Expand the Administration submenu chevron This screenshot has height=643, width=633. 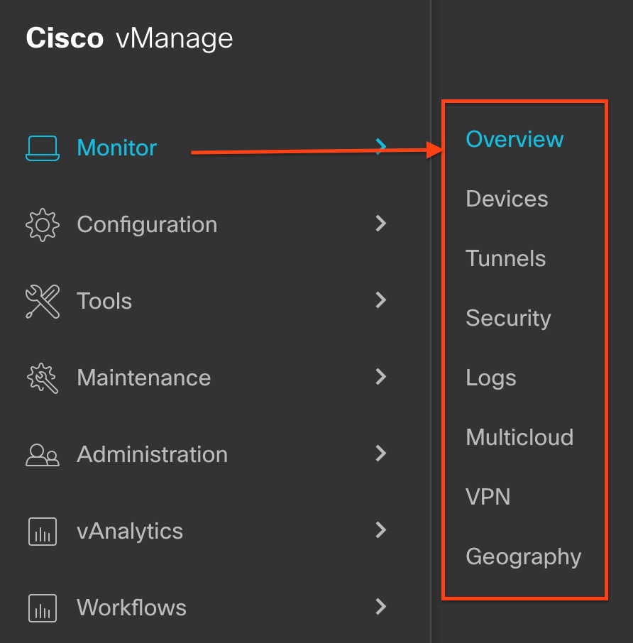381,453
